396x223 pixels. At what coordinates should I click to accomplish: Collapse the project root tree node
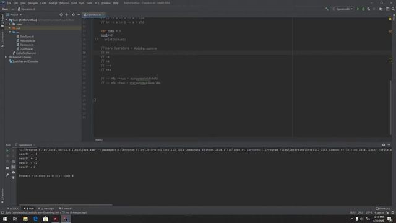tap(6, 20)
